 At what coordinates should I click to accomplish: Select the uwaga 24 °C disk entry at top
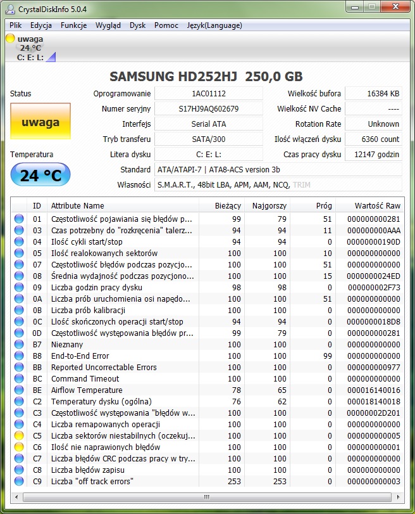pos(30,48)
